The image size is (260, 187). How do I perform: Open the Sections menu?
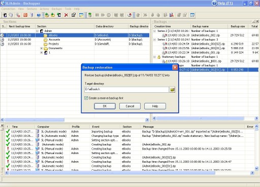[x=32, y=9]
